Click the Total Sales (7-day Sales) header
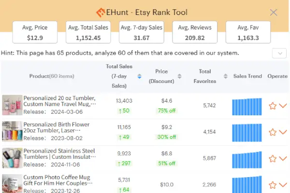 point(119,76)
